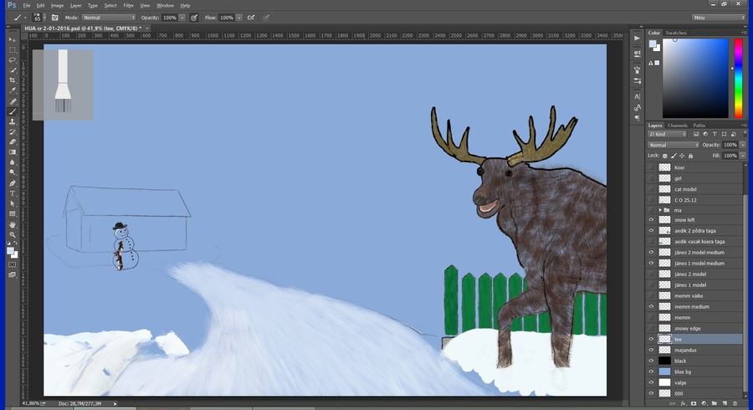Hide the 'black' layer
This screenshot has height=410, width=753.
[651, 361]
